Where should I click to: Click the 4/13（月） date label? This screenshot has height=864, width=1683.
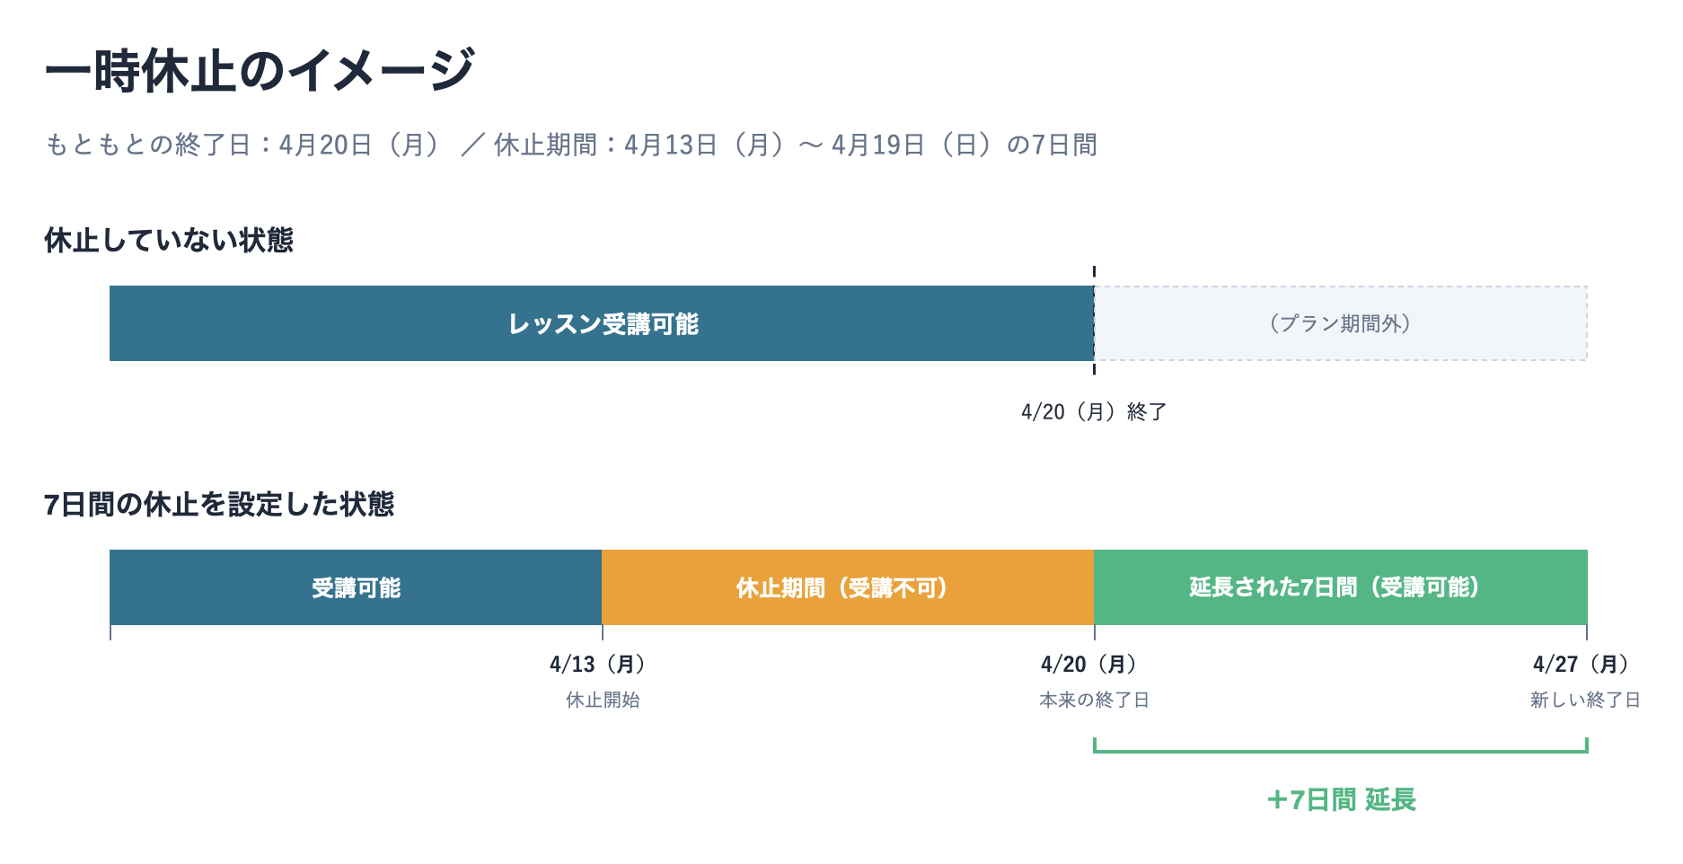pos(598,664)
